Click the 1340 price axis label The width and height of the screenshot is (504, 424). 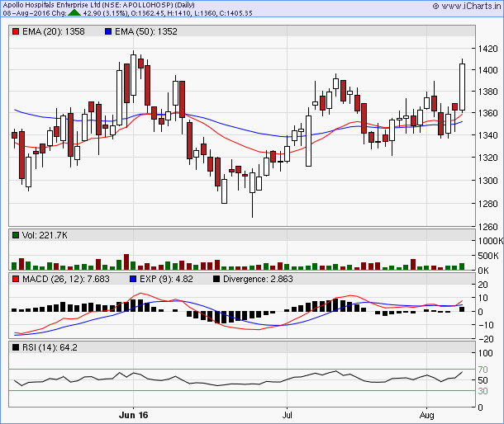(488, 135)
